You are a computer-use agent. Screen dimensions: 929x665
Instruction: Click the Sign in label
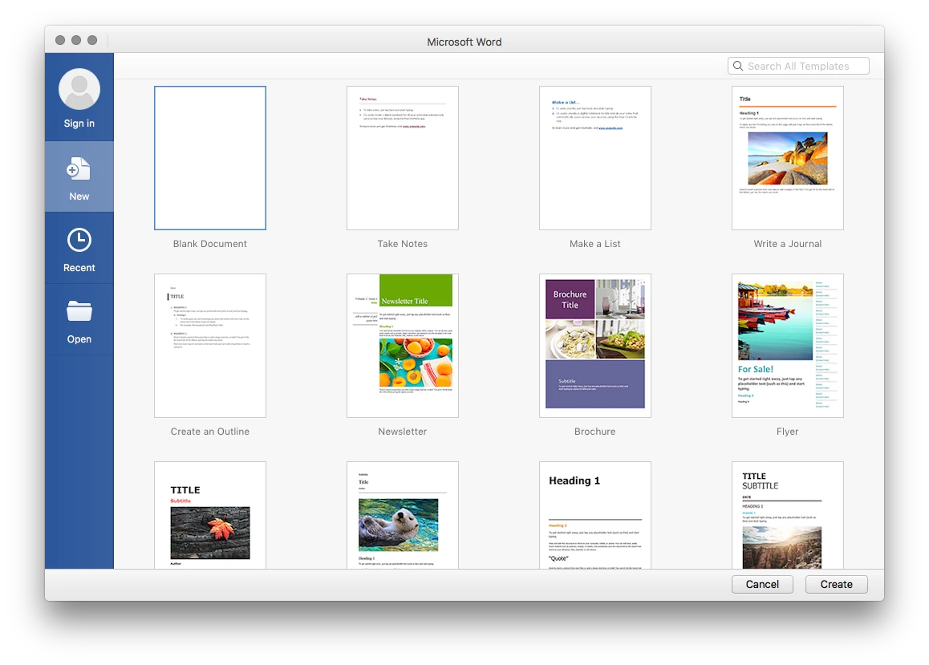79,124
